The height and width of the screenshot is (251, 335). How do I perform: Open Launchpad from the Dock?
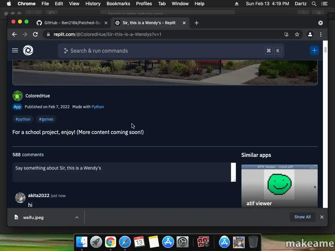96,242
